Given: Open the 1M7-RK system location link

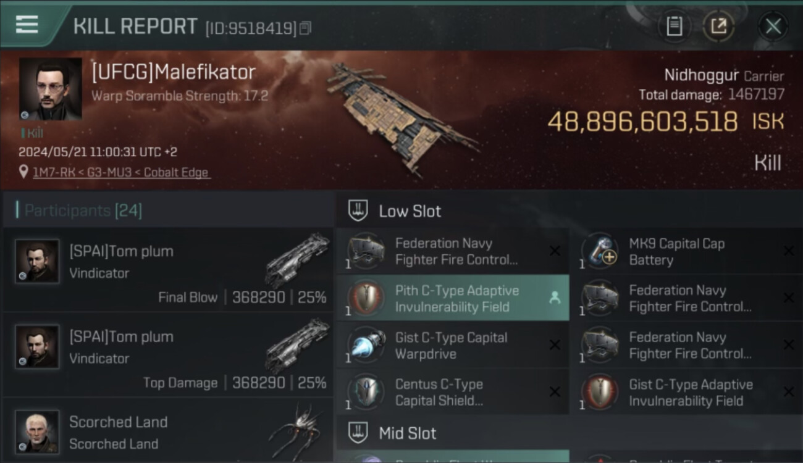Looking at the screenshot, I should [122, 172].
